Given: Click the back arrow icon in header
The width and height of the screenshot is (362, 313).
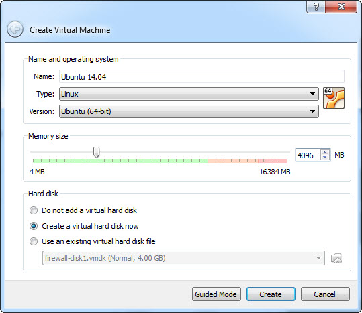Looking at the screenshot, I should click(x=15, y=29).
